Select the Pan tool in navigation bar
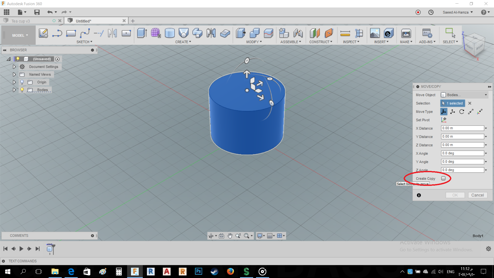Screen dimensions: 494x278 click(x=230, y=236)
